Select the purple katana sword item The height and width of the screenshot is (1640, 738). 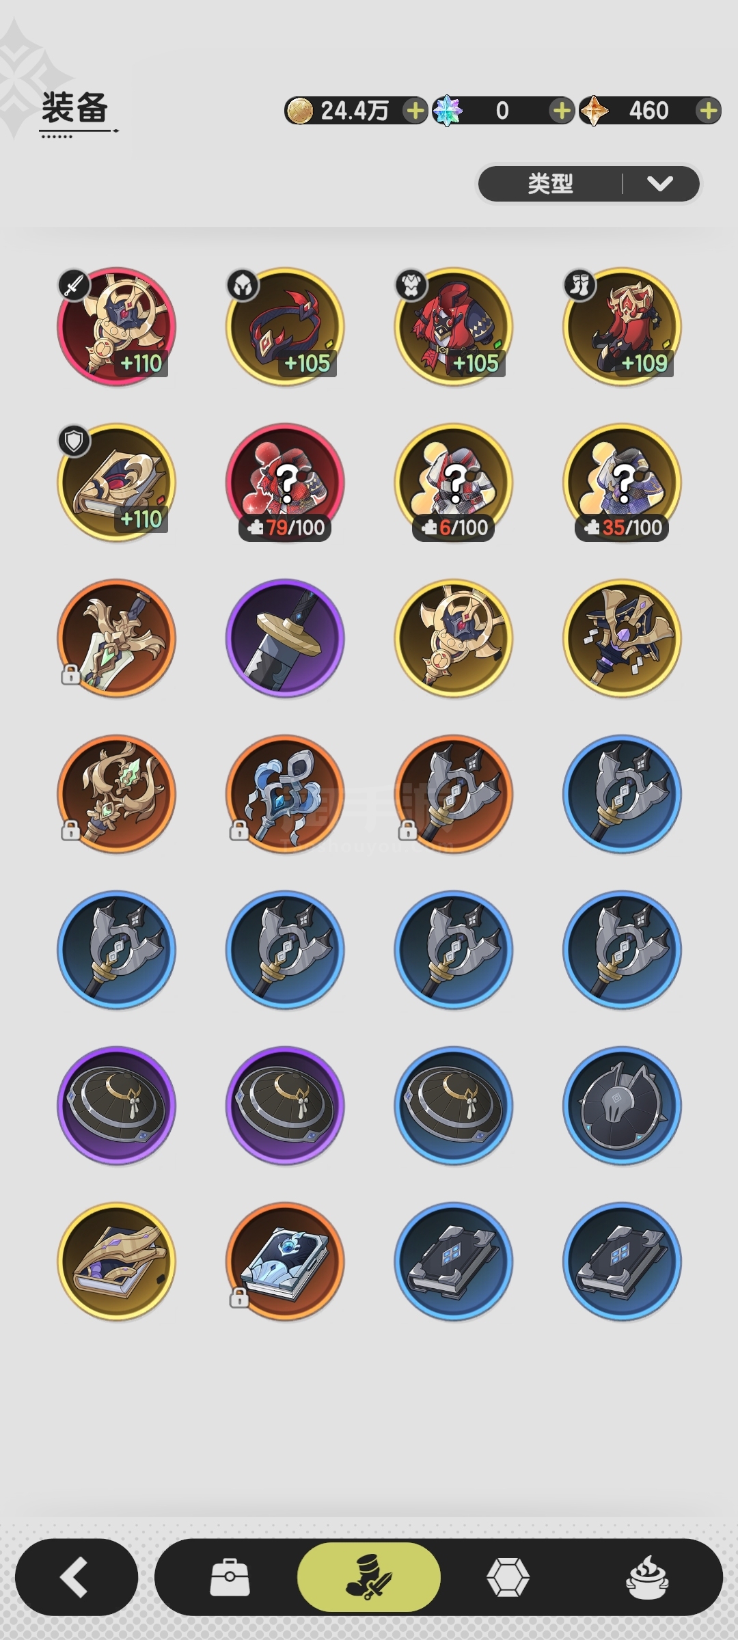click(x=285, y=638)
